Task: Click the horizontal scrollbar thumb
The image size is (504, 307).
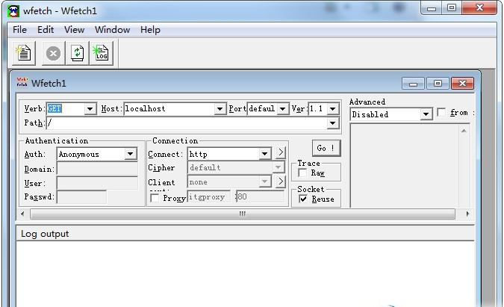Action: coord(243,214)
